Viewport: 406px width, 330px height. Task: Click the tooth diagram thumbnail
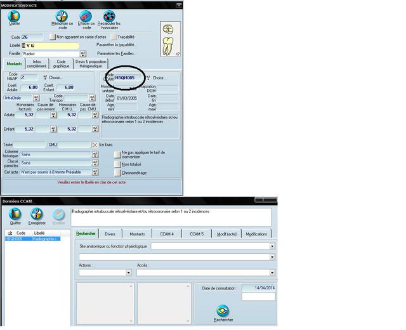[170, 39]
